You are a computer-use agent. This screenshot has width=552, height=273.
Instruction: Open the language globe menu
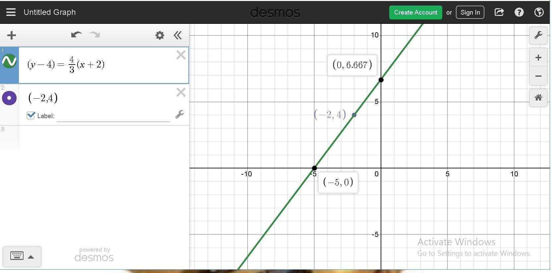tap(539, 13)
